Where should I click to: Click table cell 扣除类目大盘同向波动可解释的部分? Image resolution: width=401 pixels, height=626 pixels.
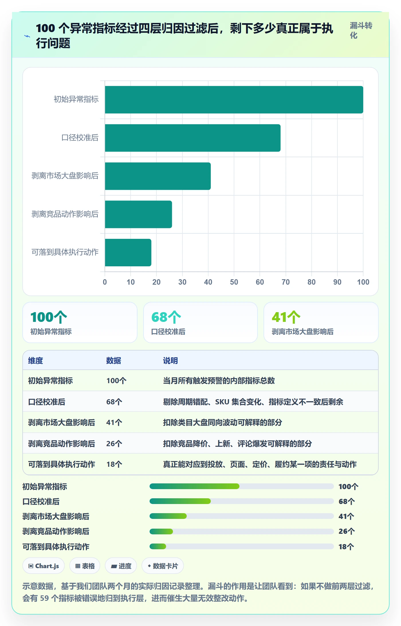[x=223, y=422]
